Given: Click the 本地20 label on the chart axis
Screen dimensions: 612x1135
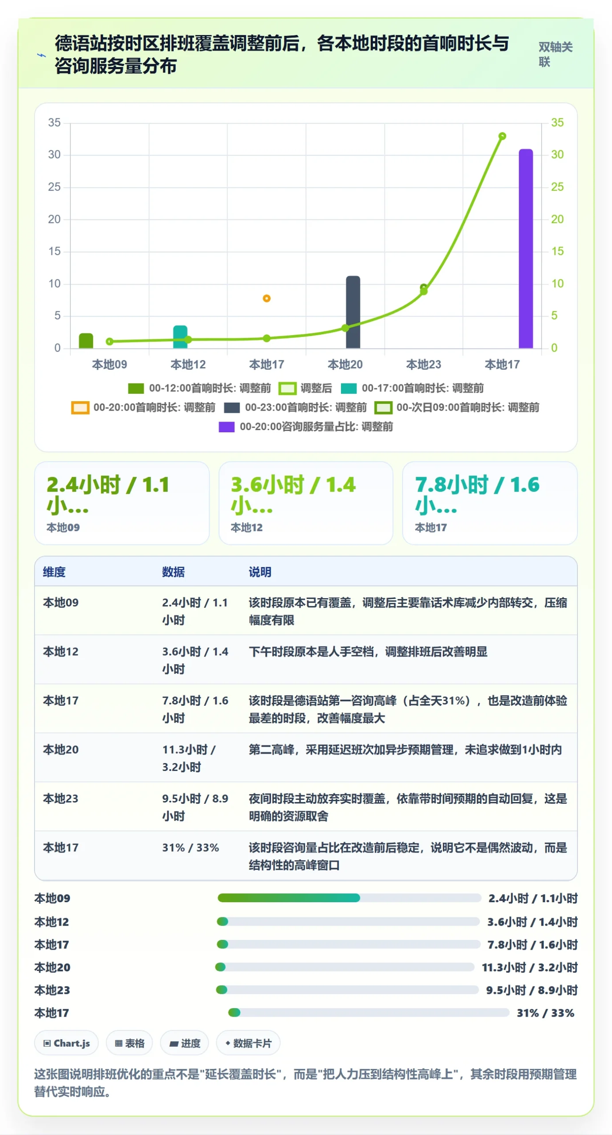Looking at the screenshot, I should [345, 364].
